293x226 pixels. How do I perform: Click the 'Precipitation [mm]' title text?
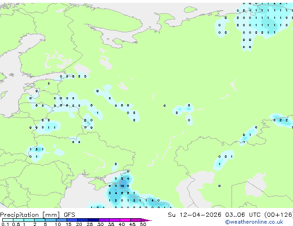[x=30, y=215]
